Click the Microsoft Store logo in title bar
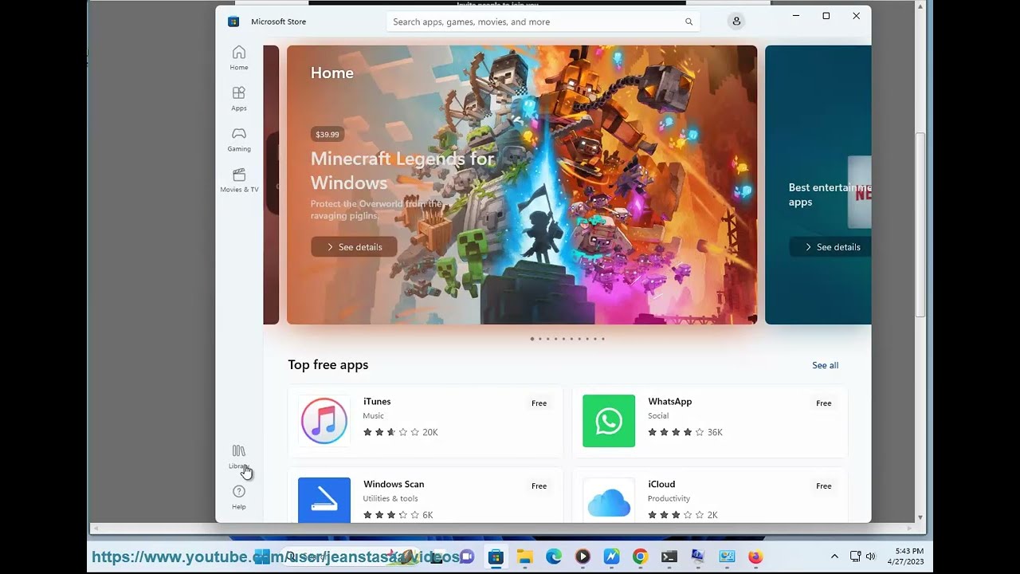 point(233,22)
